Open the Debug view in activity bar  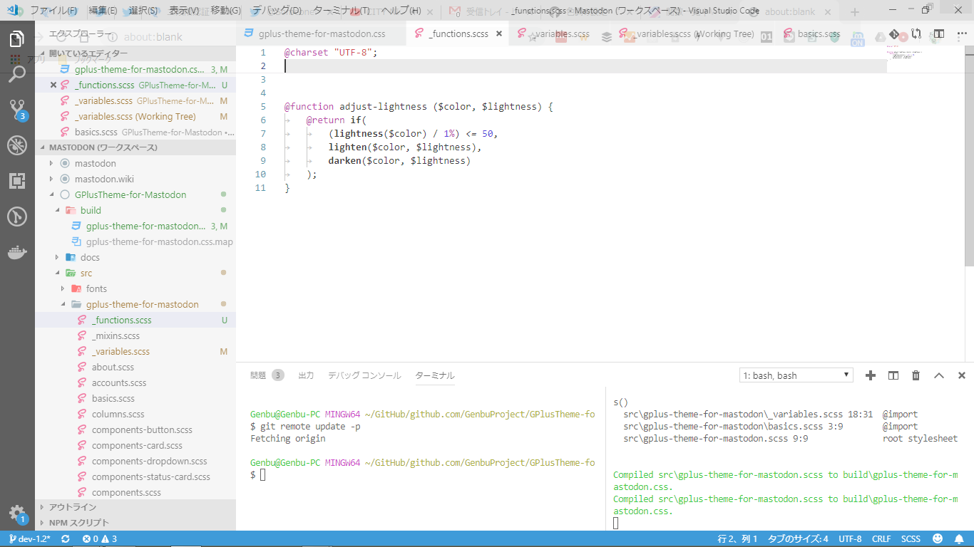pyautogui.click(x=17, y=145)
